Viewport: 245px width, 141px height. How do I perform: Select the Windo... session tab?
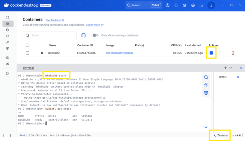coord(223,77)
